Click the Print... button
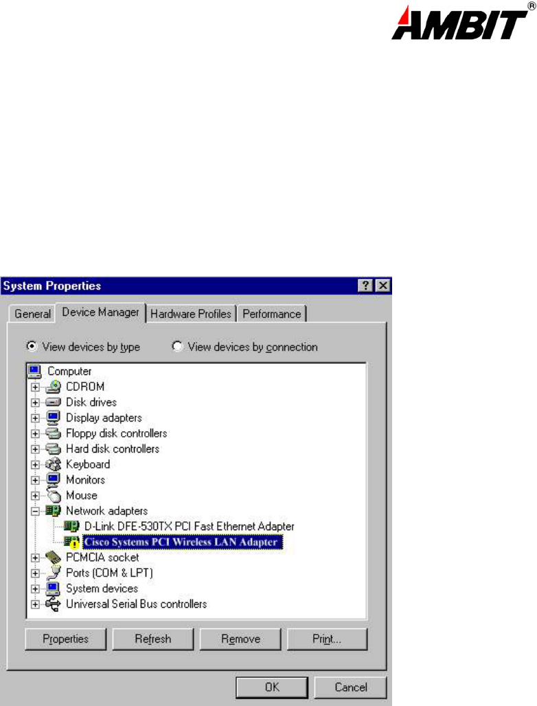 328,639
